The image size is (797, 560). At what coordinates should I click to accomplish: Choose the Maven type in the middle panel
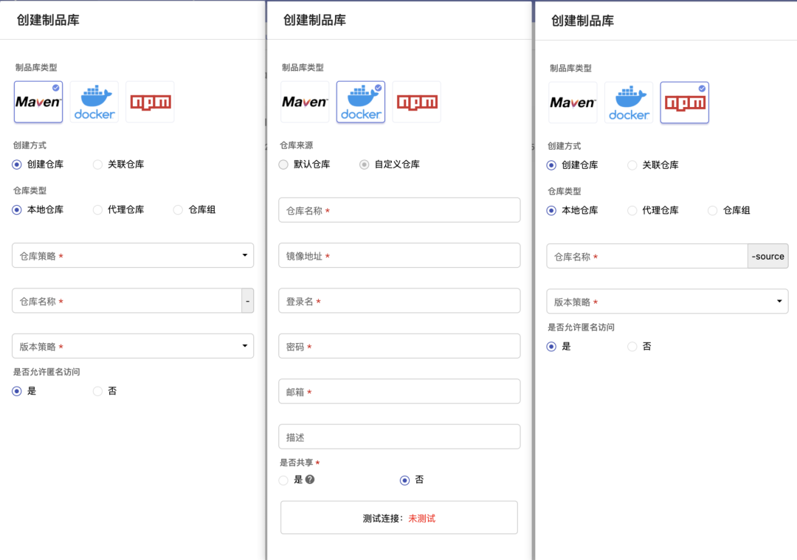[305, 102]
